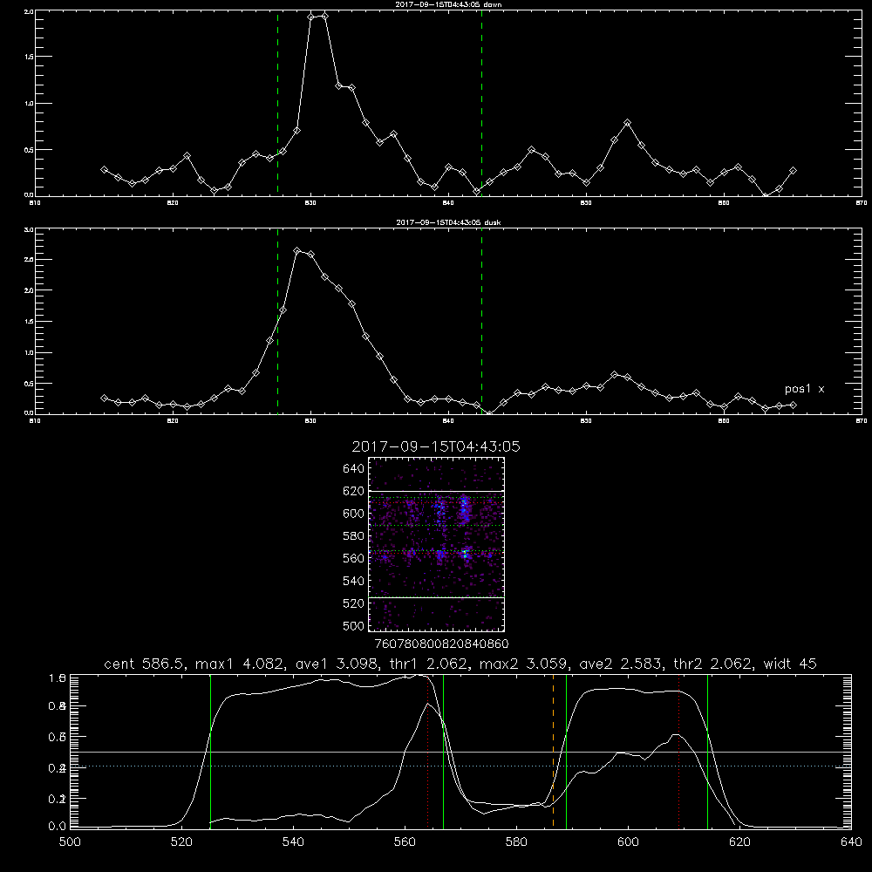Click the solid white horizontal threshold line in bottom plot
Screen dimensions: 872x872
pos(460,752)
